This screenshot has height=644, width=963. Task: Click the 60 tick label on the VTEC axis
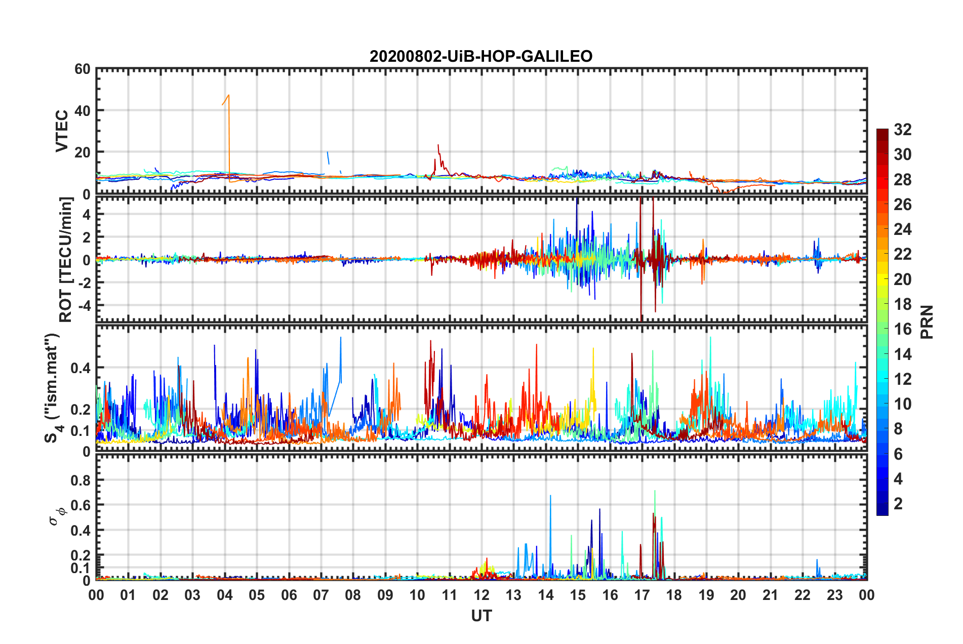pos(83,69)
